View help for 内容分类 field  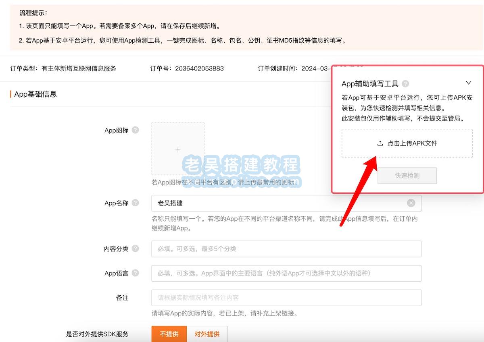coord(135,249)
